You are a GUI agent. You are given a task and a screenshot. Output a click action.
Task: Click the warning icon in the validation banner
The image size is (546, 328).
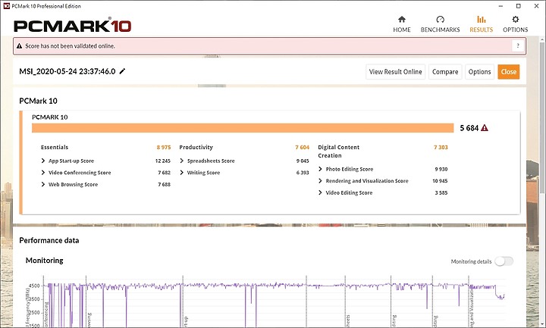coord(19,46)
